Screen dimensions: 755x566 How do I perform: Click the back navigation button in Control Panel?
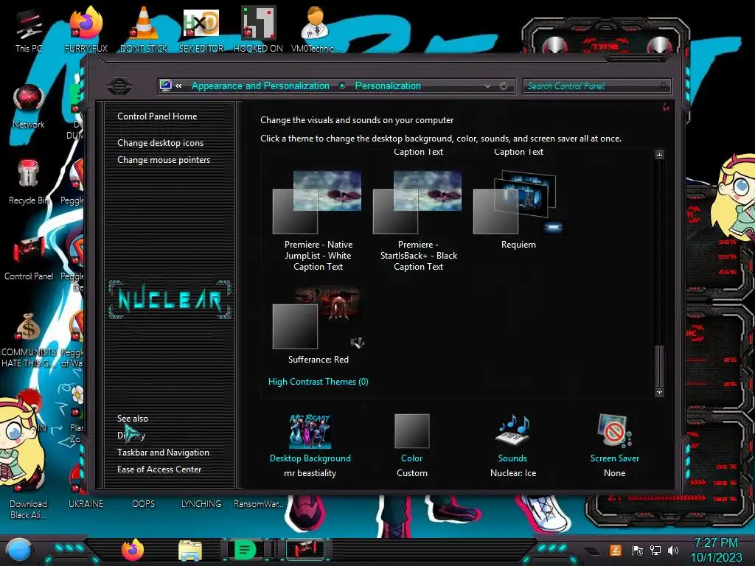point(119,86)
